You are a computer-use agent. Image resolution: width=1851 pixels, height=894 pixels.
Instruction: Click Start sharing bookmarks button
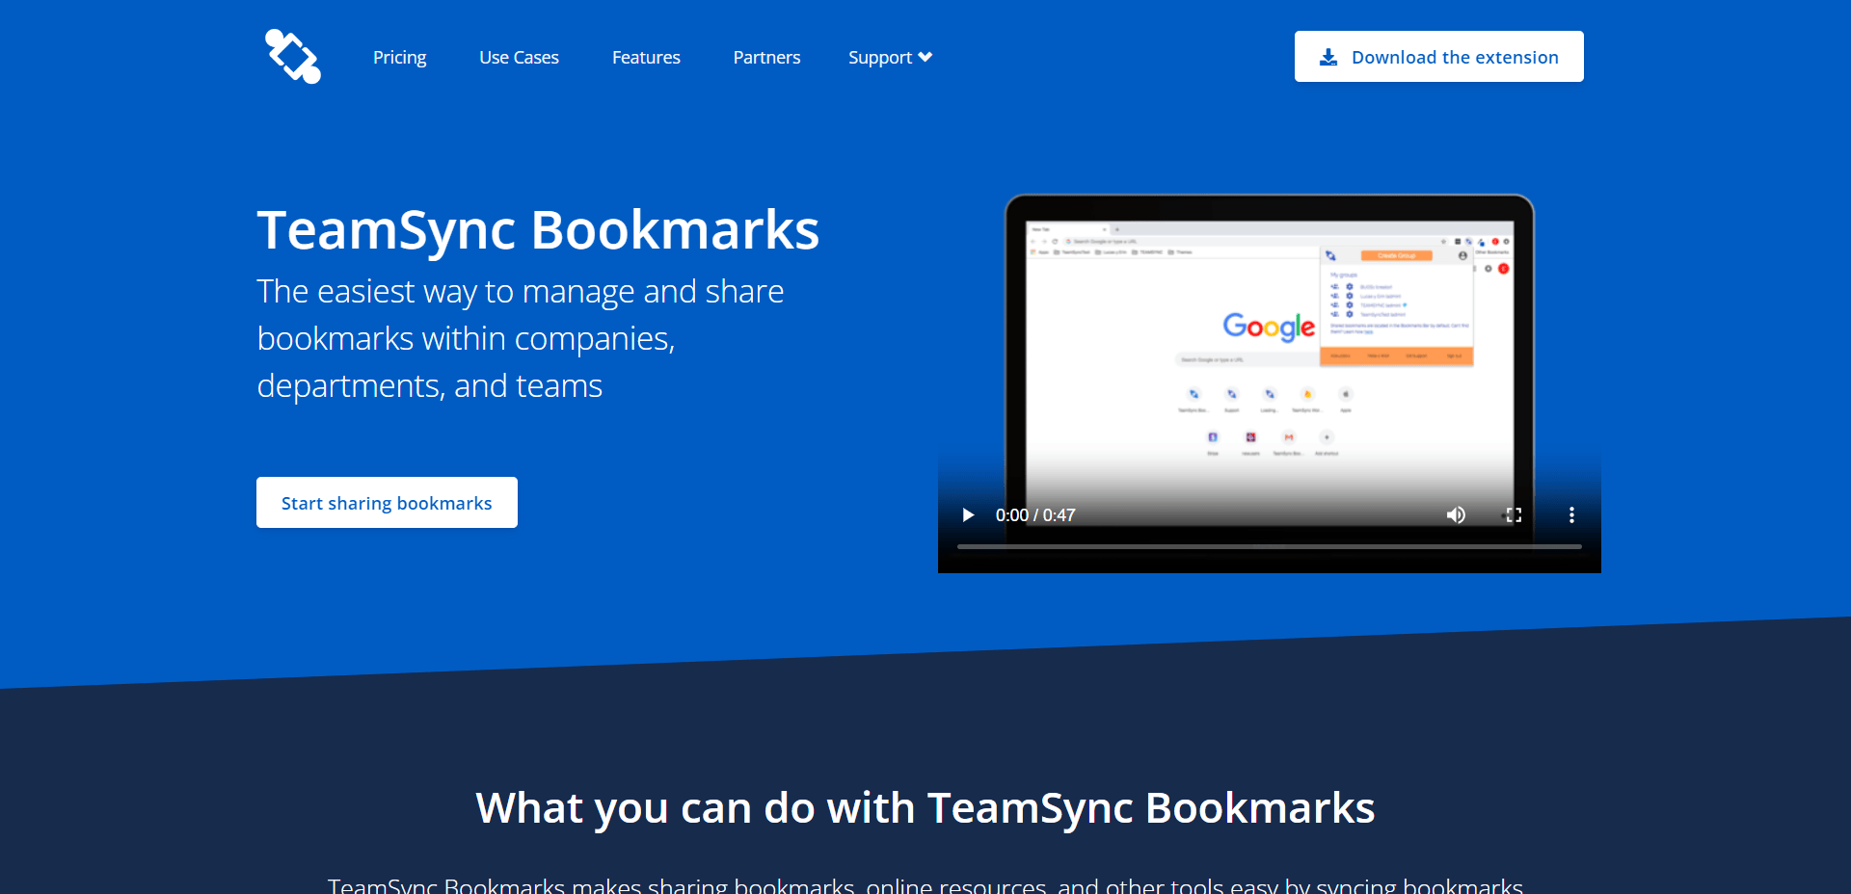coord(387,503)
